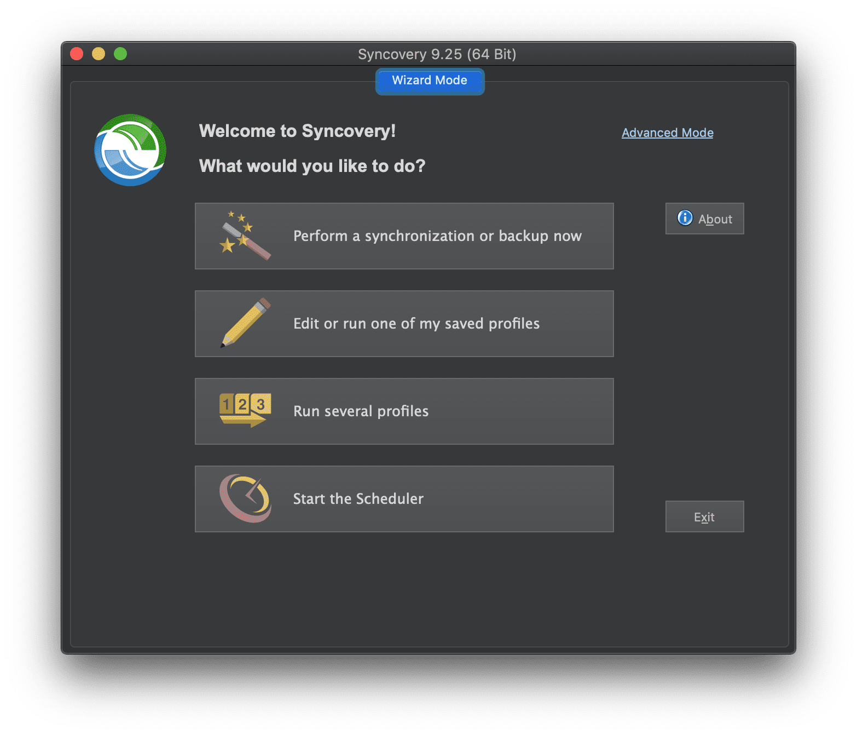Screen dimensions: 857x735
Task: Click the blue info icon beside About
Action: click(x=685, y=218)
